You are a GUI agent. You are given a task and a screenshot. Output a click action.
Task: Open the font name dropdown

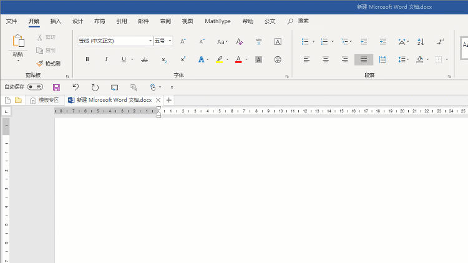coord(150,41)
